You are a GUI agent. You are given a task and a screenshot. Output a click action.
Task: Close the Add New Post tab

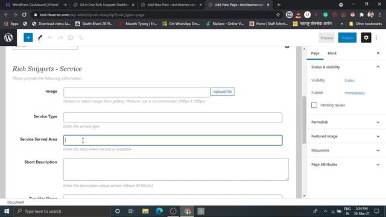[x=200, y=5]
